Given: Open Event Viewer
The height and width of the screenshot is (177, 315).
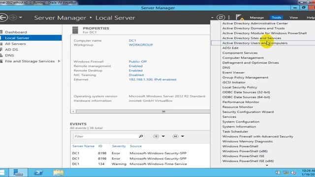Looking at the screenshot, I should click(233, 72).
